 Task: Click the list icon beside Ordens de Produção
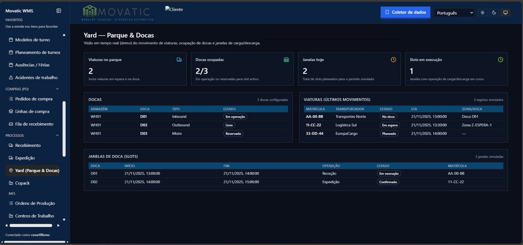click(x=11, y=203)
